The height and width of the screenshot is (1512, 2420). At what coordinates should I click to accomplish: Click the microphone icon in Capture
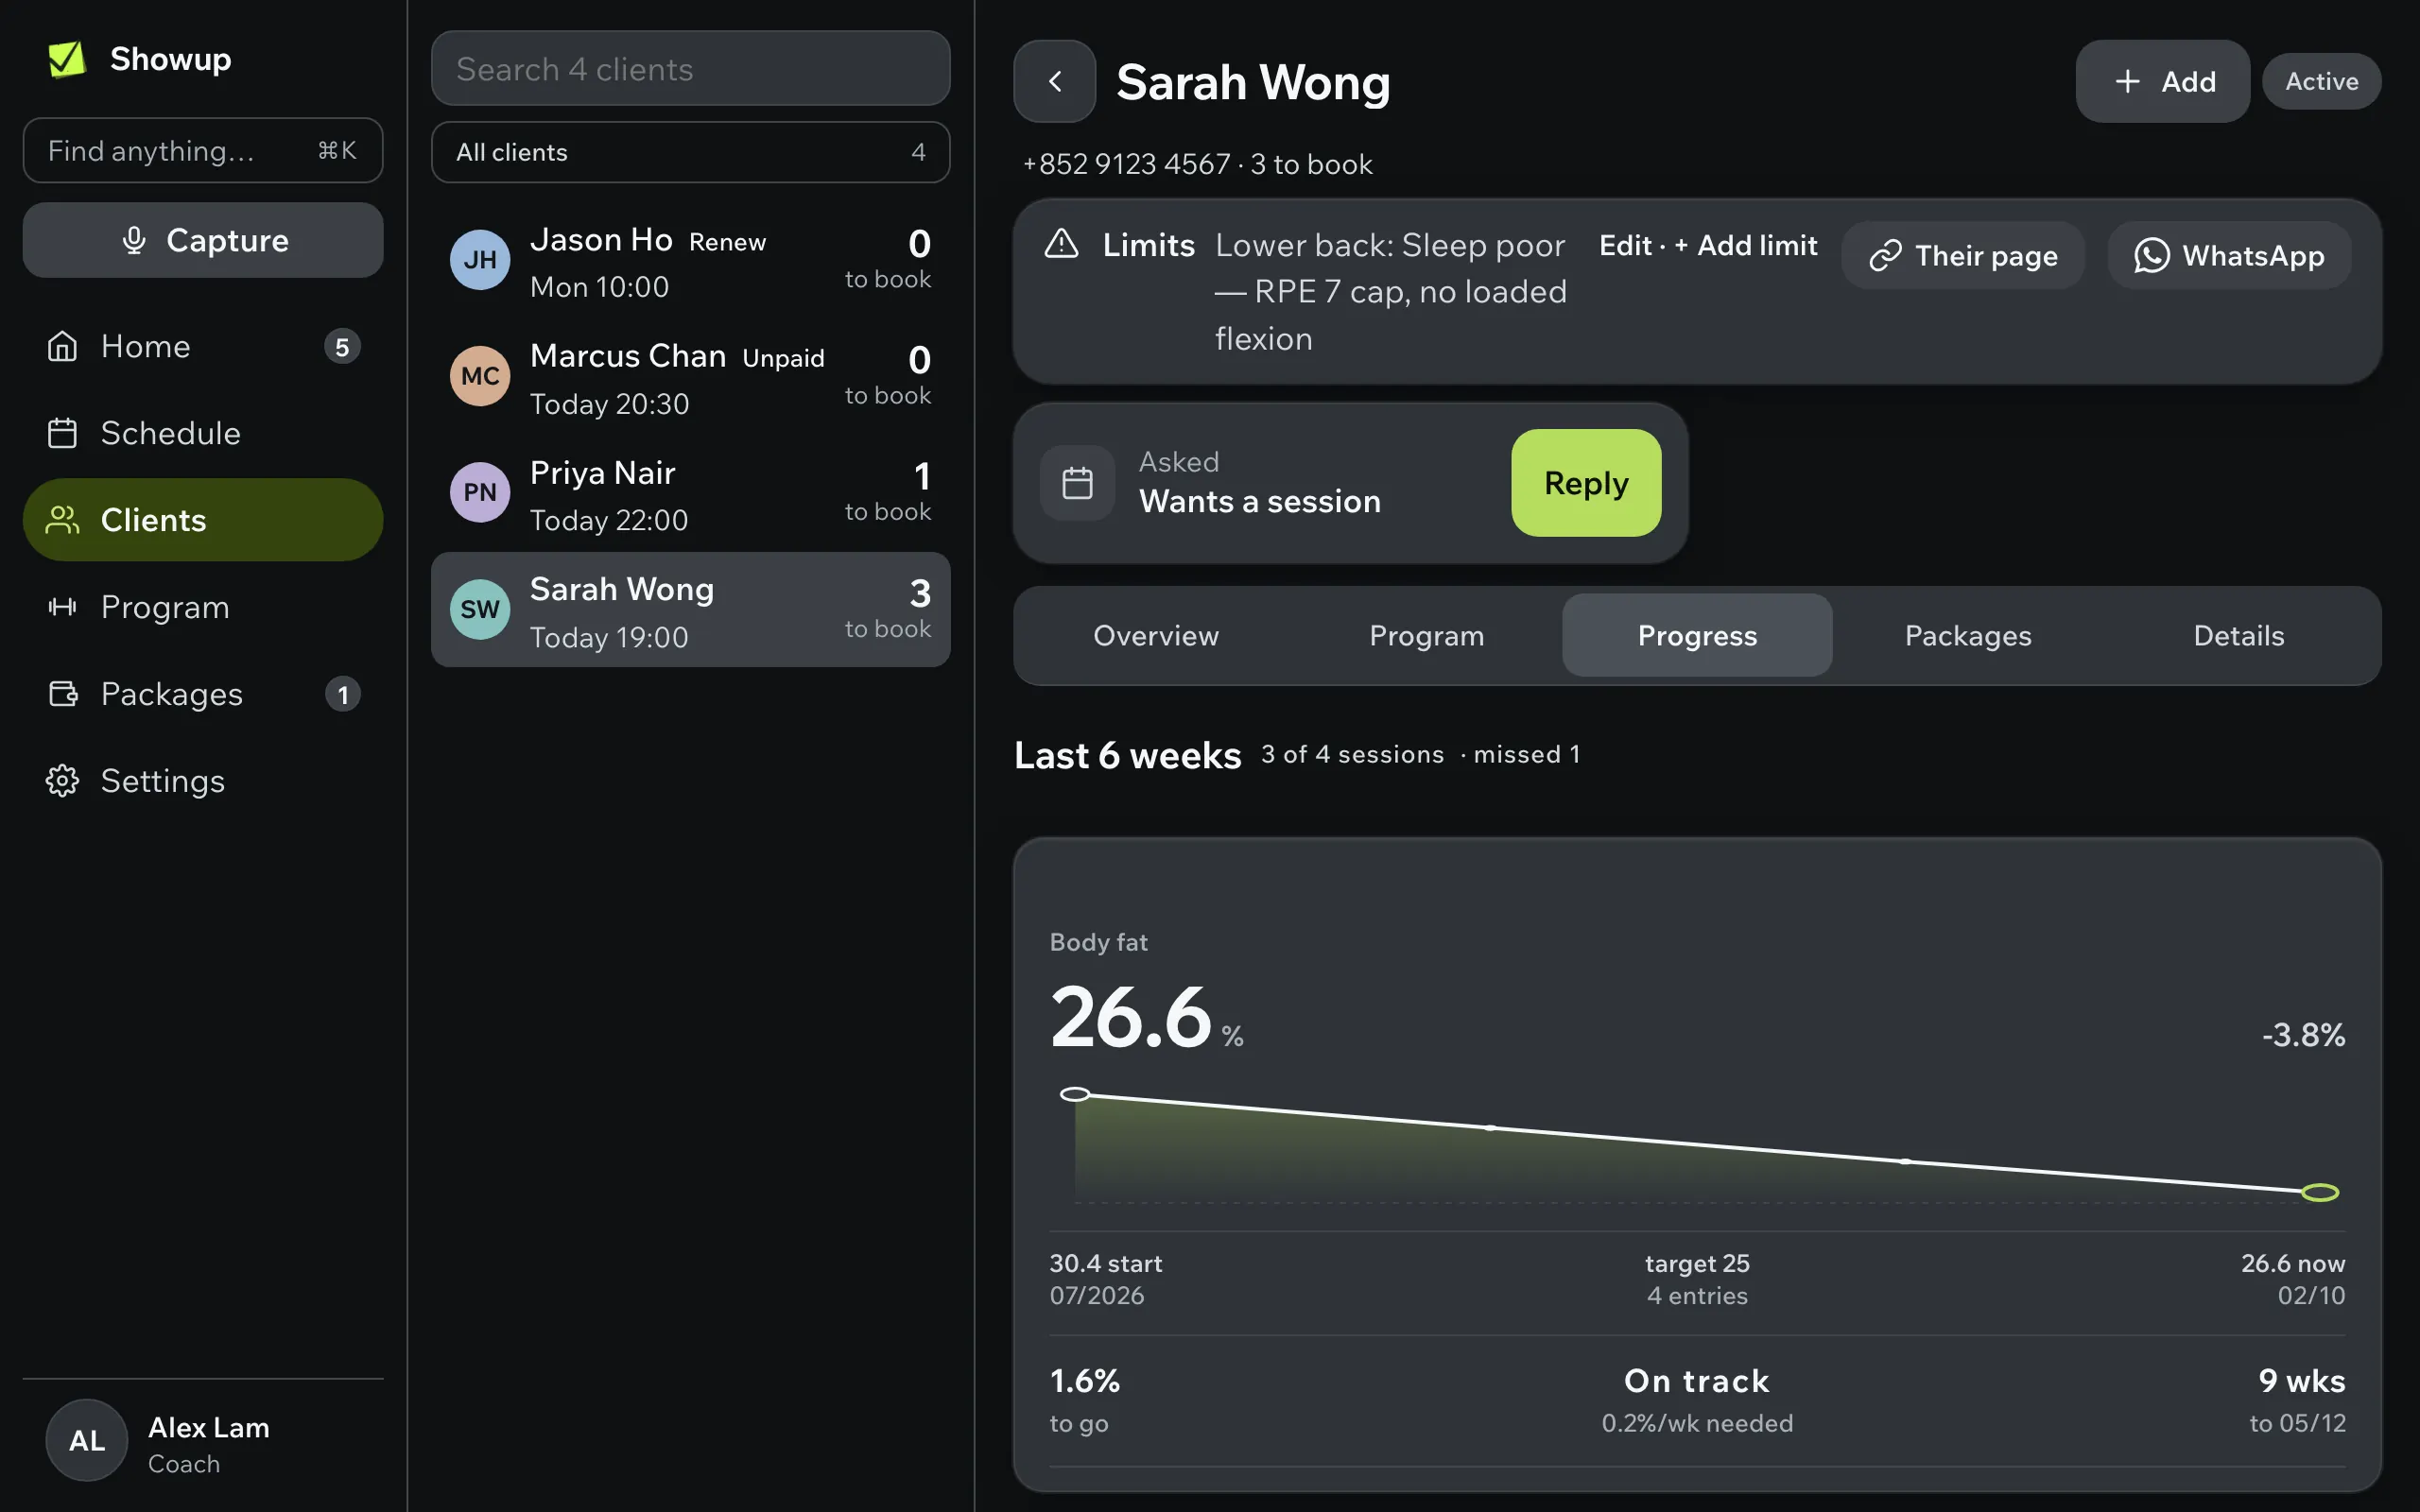coord(134,240)
